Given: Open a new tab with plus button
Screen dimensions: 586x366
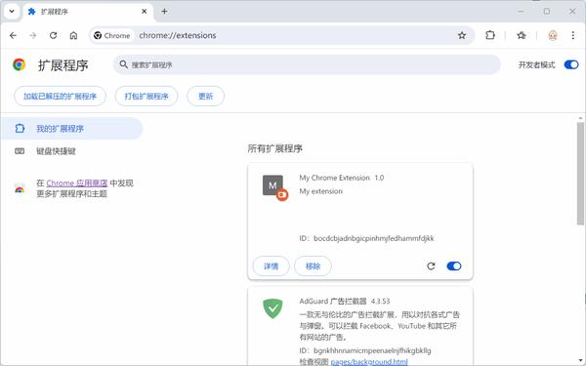Looking at the screenshot, I should 164,12.
